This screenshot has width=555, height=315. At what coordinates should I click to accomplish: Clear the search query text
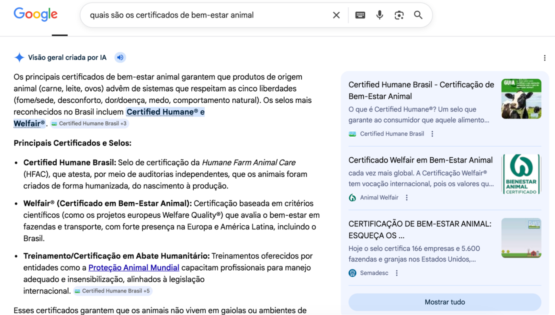[x=336, y=15]
